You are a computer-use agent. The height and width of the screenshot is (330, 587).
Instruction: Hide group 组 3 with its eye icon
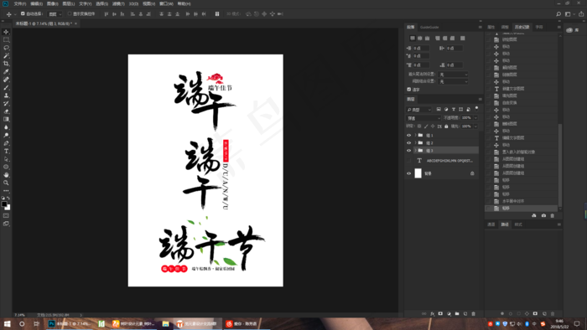tap(409, 150)
